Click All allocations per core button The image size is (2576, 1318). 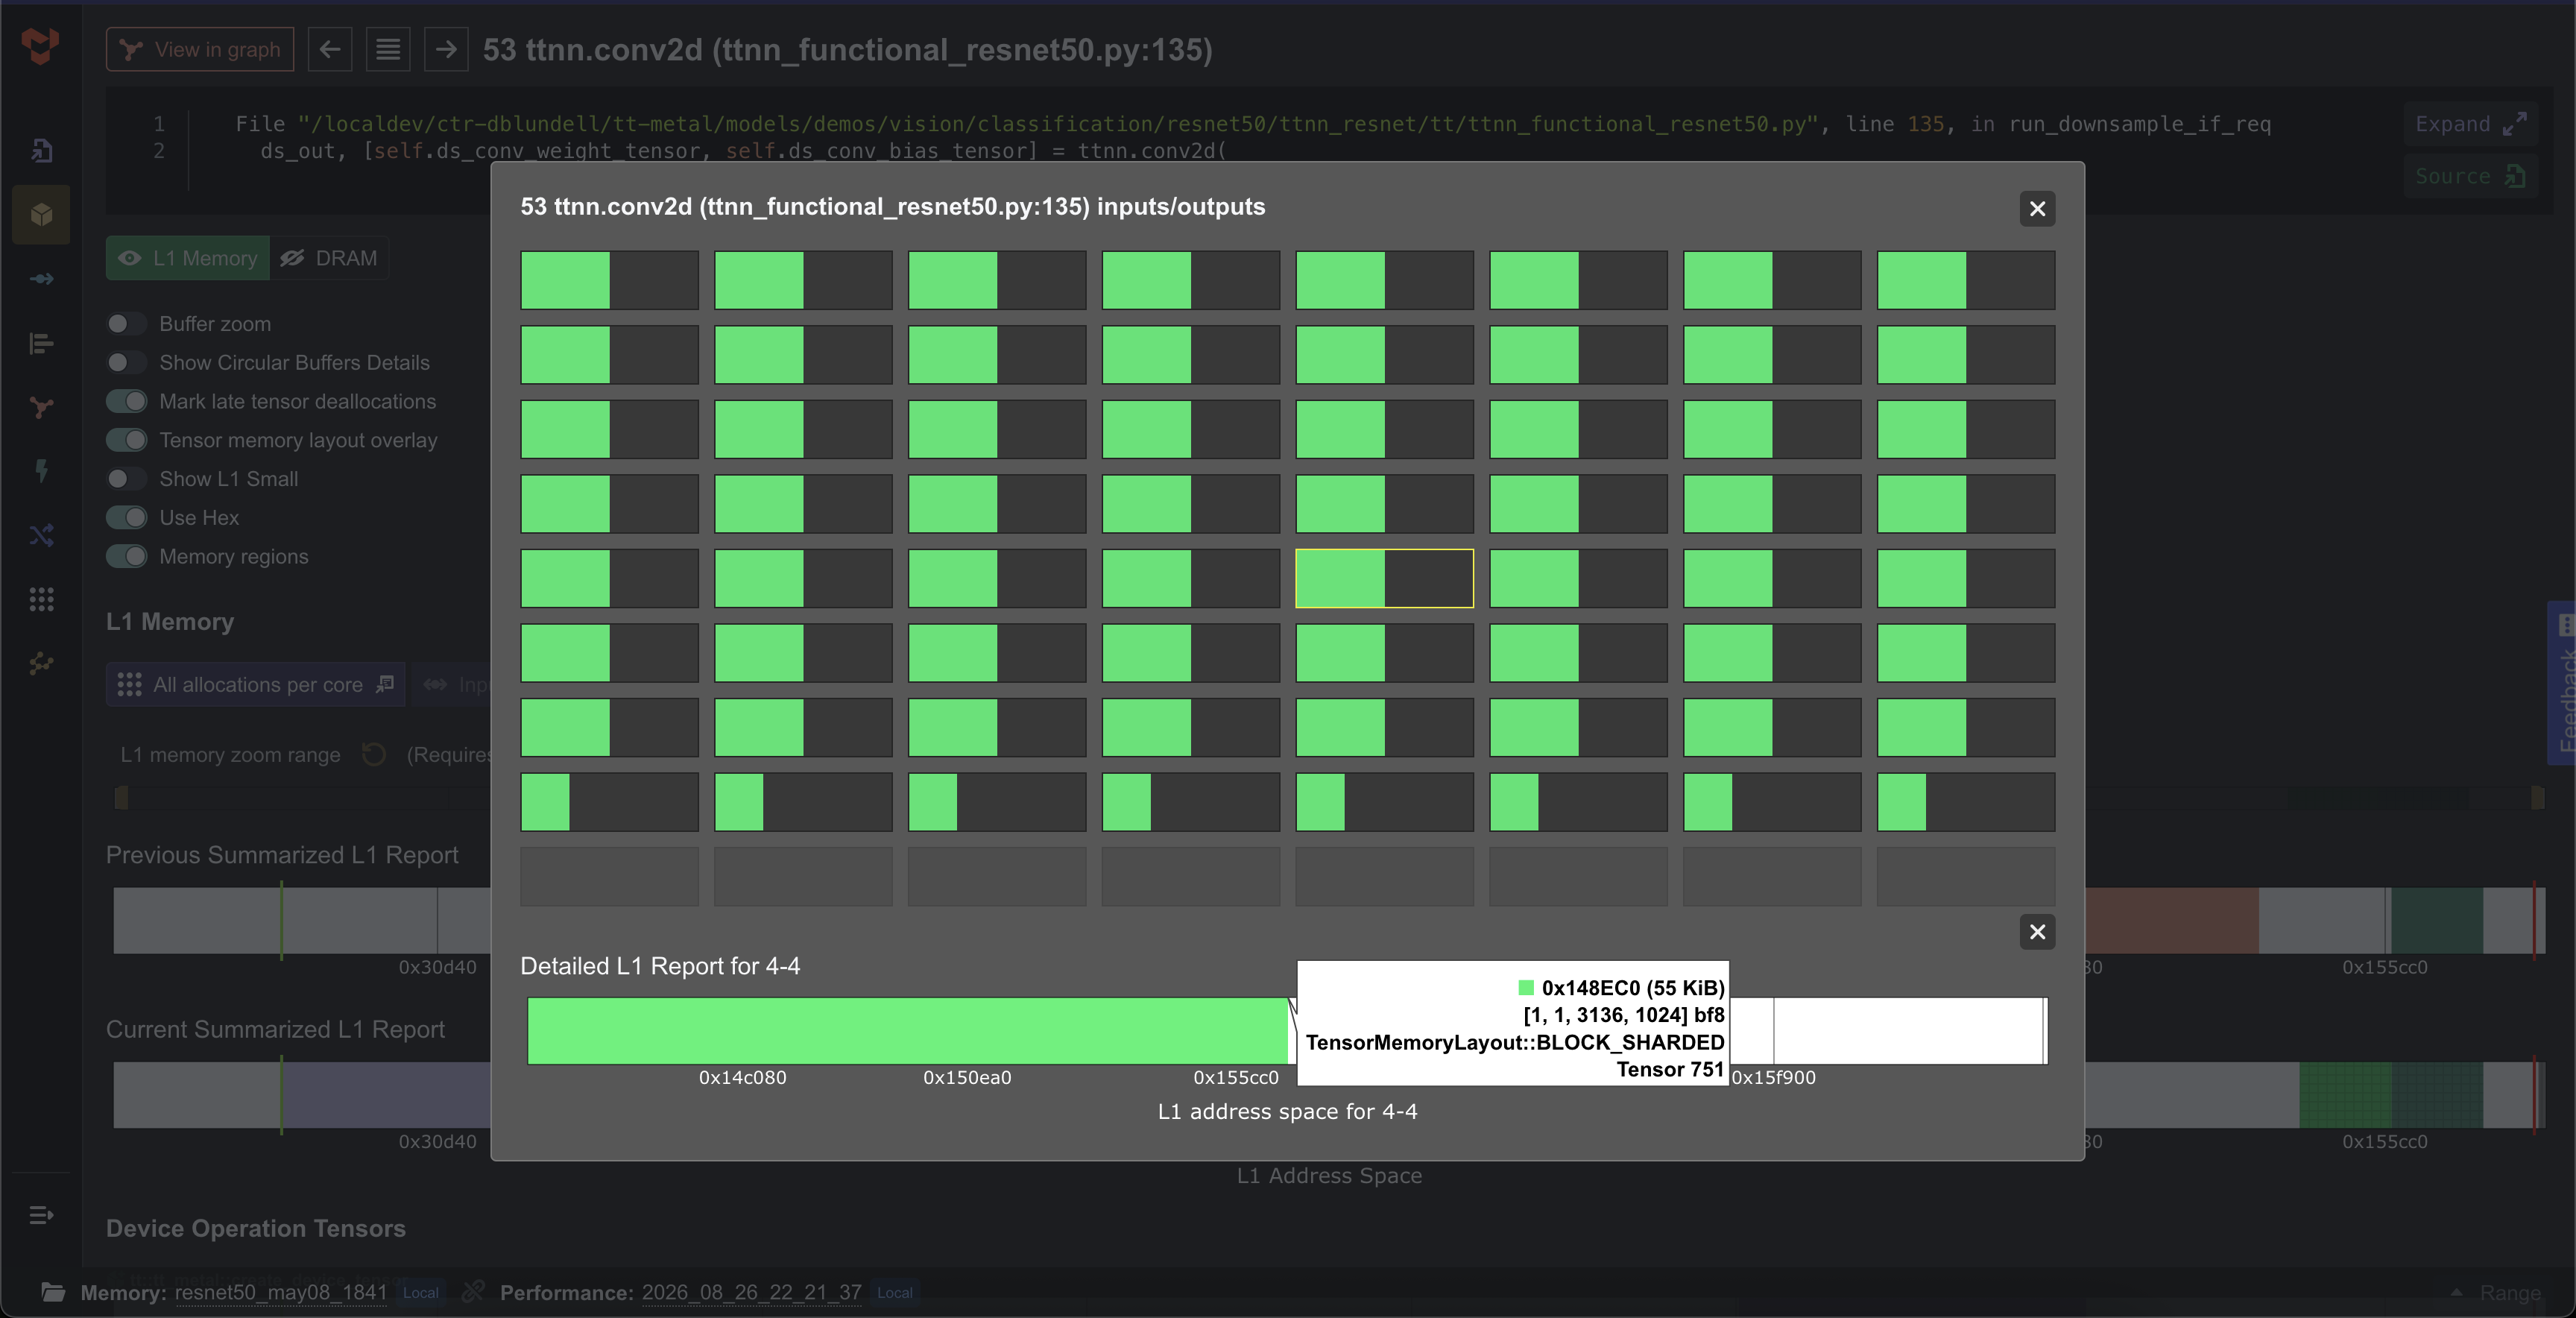(256, 685)
